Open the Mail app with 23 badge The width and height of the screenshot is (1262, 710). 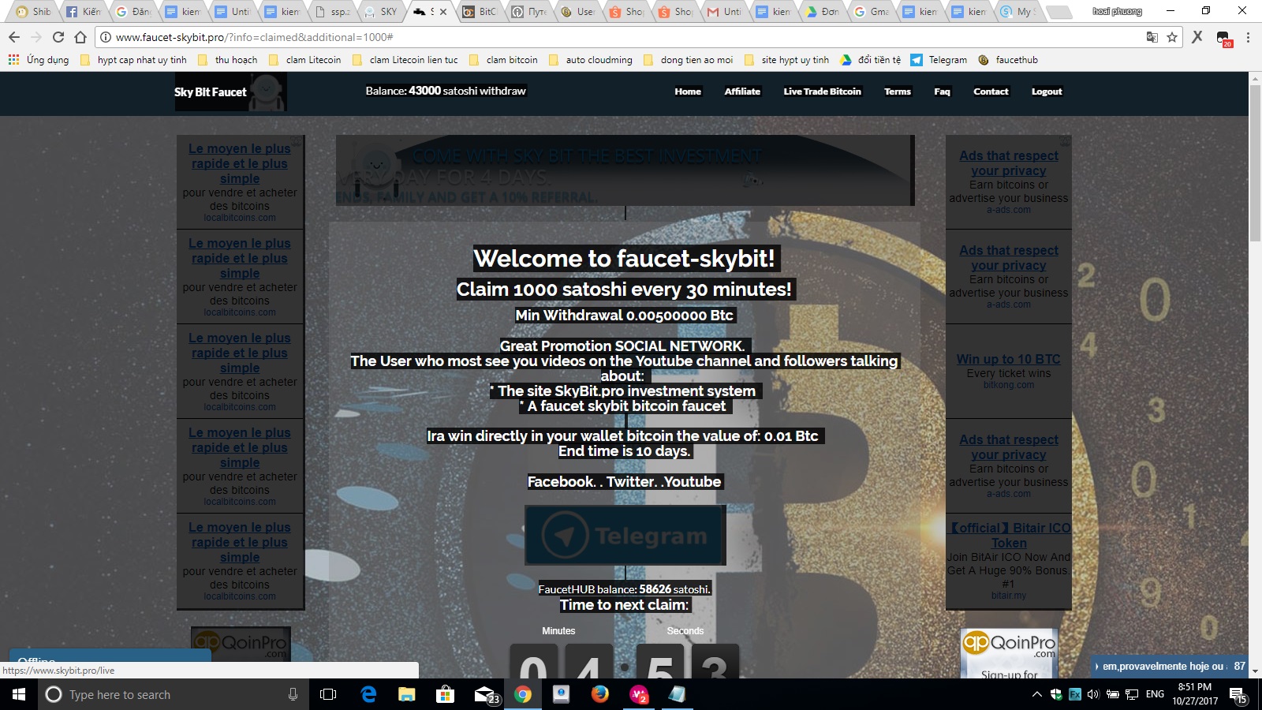486,695
